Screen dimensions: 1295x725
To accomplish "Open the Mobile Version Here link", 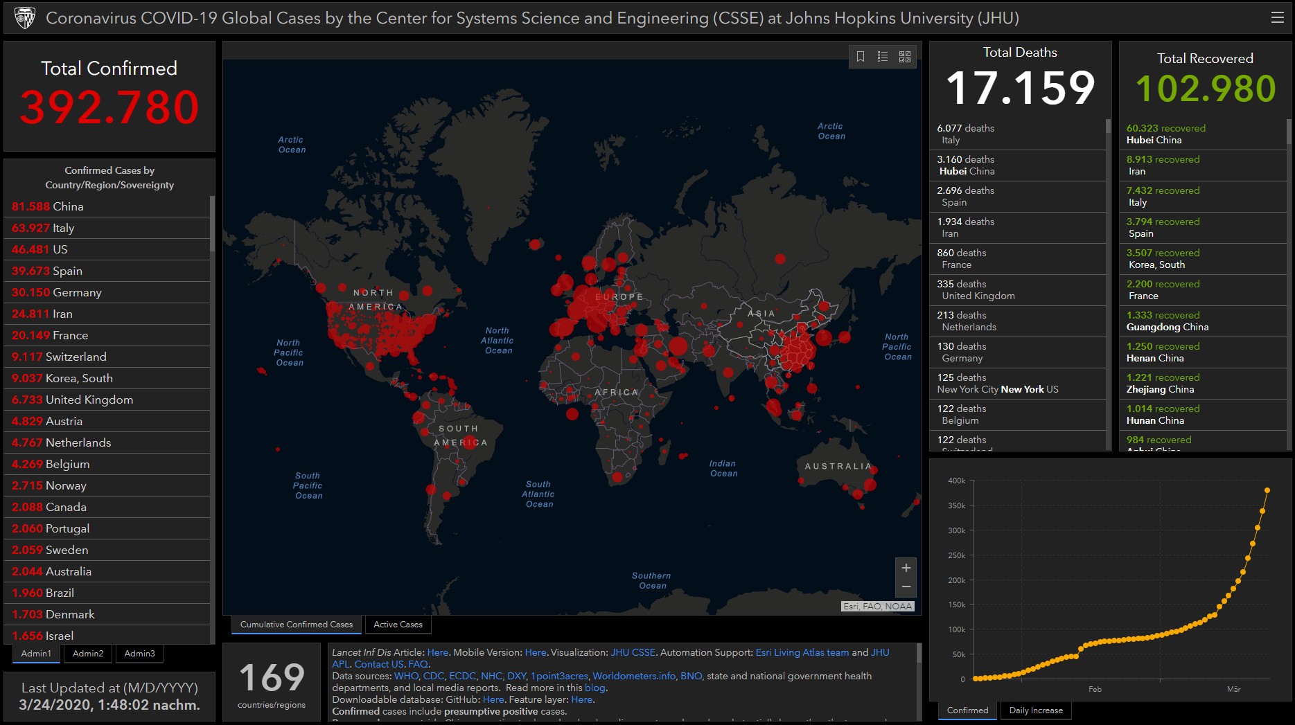I will click(x=535, y=652).
